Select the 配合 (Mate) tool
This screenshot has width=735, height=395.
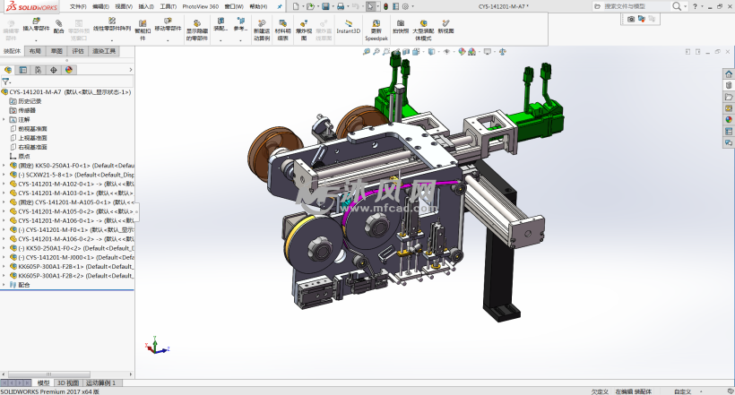pyautogui.click(x=58, y=26)
